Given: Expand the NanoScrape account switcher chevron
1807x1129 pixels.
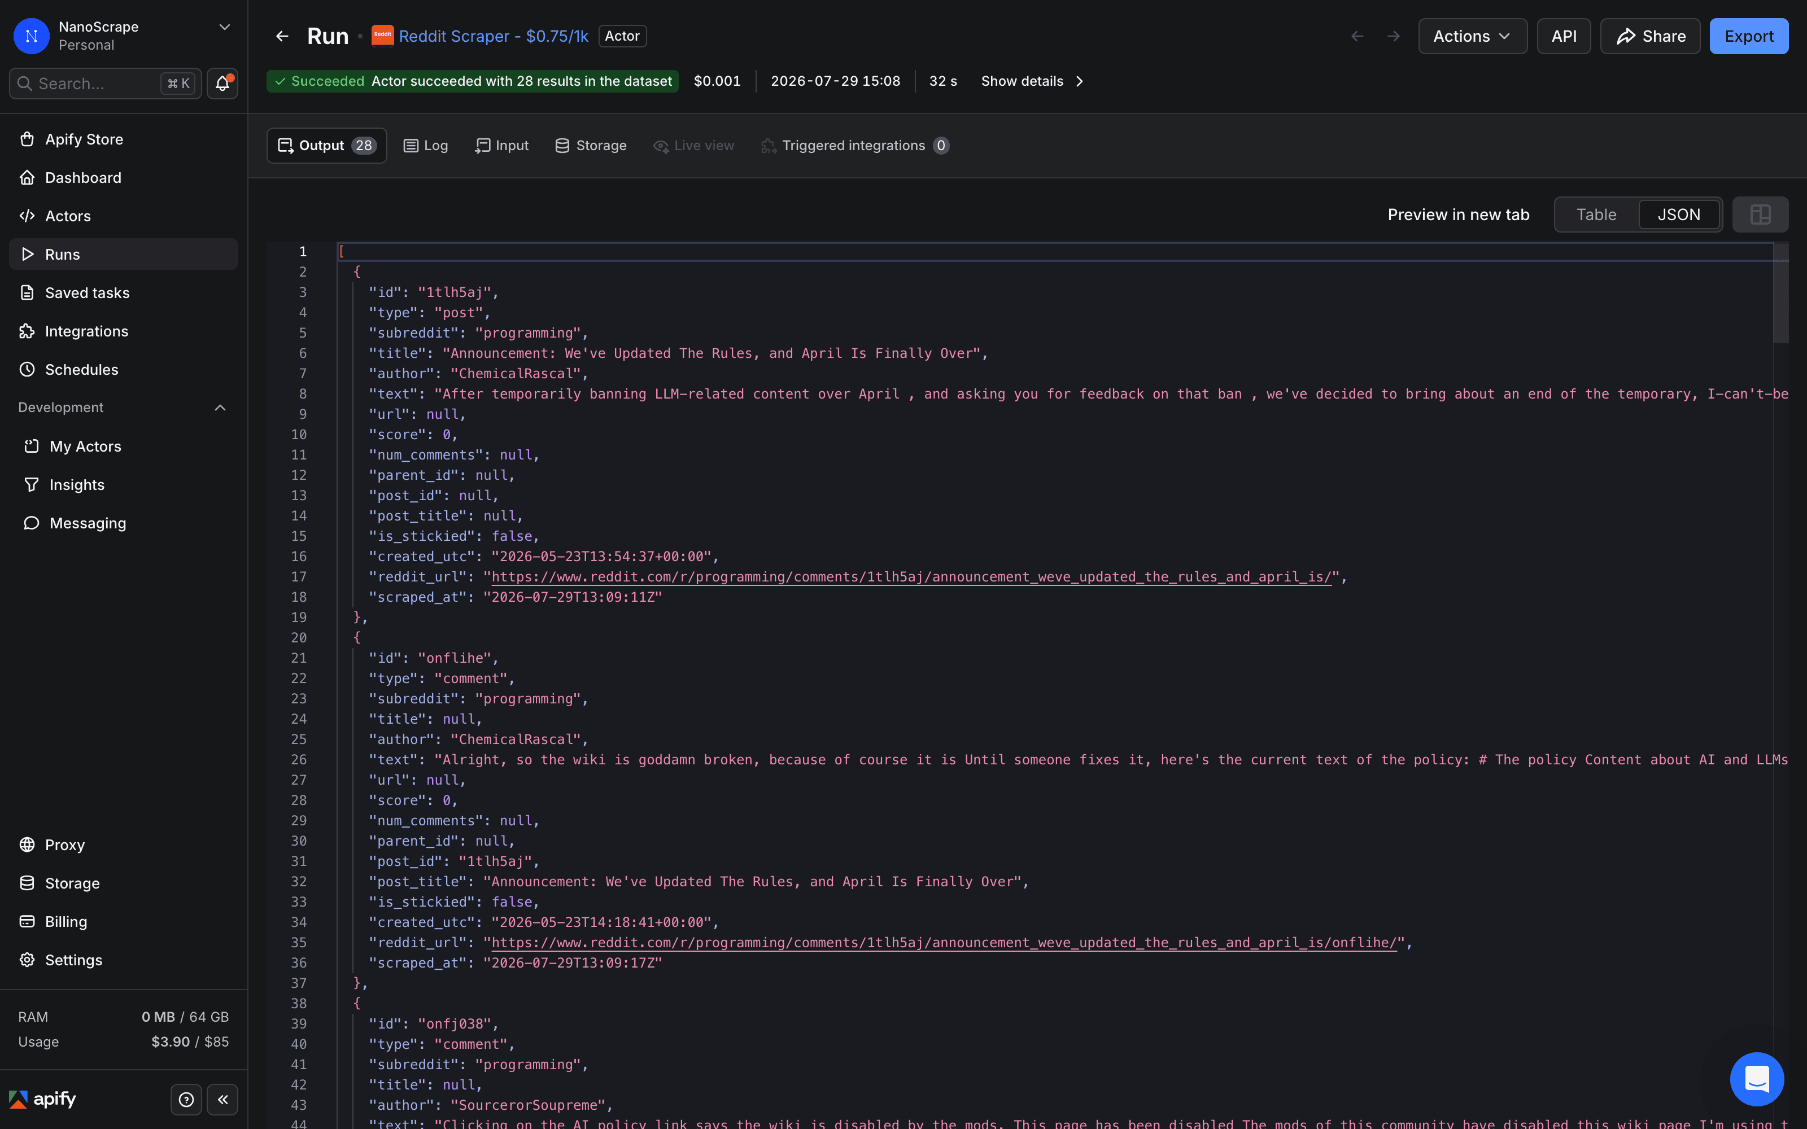Looking at the screenshot, I should [x=224, y=27].
